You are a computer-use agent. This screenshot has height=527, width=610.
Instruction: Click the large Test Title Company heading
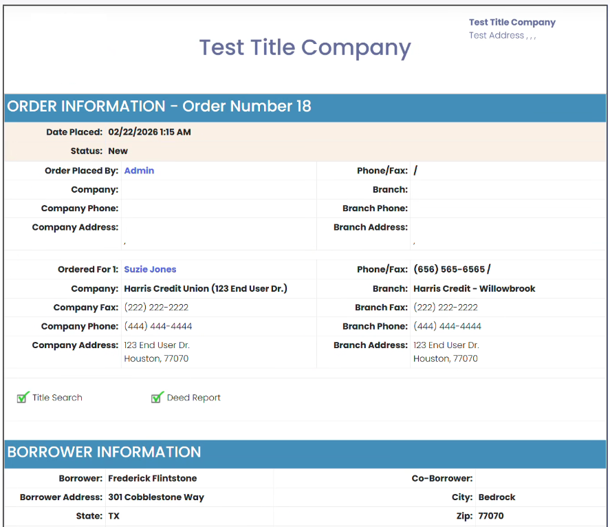point(305,47)
